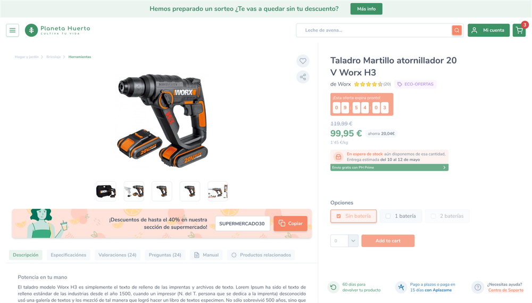Image resolution: width=532 pixels, height=303 pixels.
Task: Open the shopping cart icon
Action: pos(519,30)
